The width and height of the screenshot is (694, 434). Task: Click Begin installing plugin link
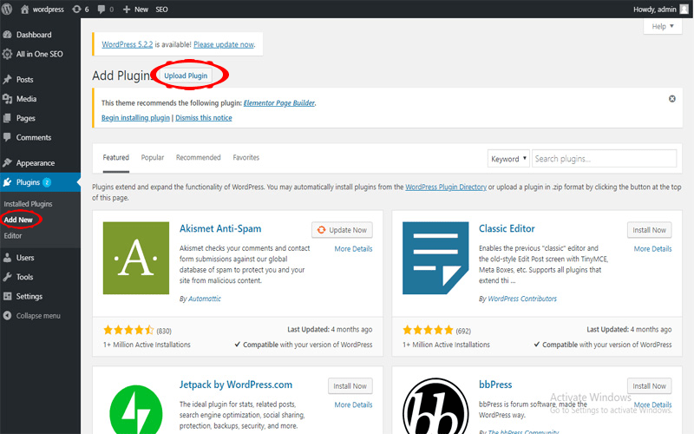[x=135, y=118]
